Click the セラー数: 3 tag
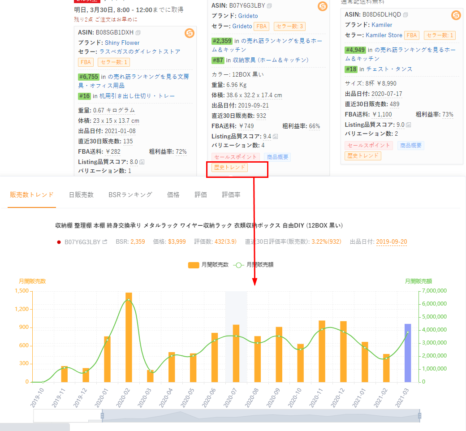Screen dimensions: 466x431 click(289, 26)
